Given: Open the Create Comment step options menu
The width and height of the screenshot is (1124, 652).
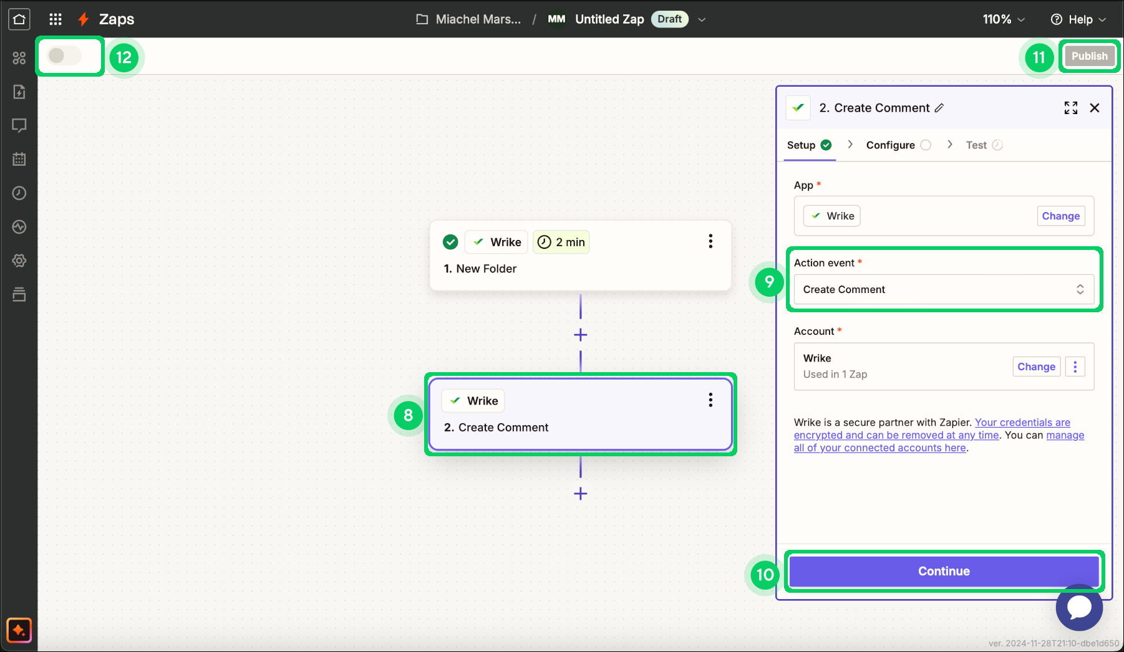Looking at the screenshot, I should [x=710, y=400].
